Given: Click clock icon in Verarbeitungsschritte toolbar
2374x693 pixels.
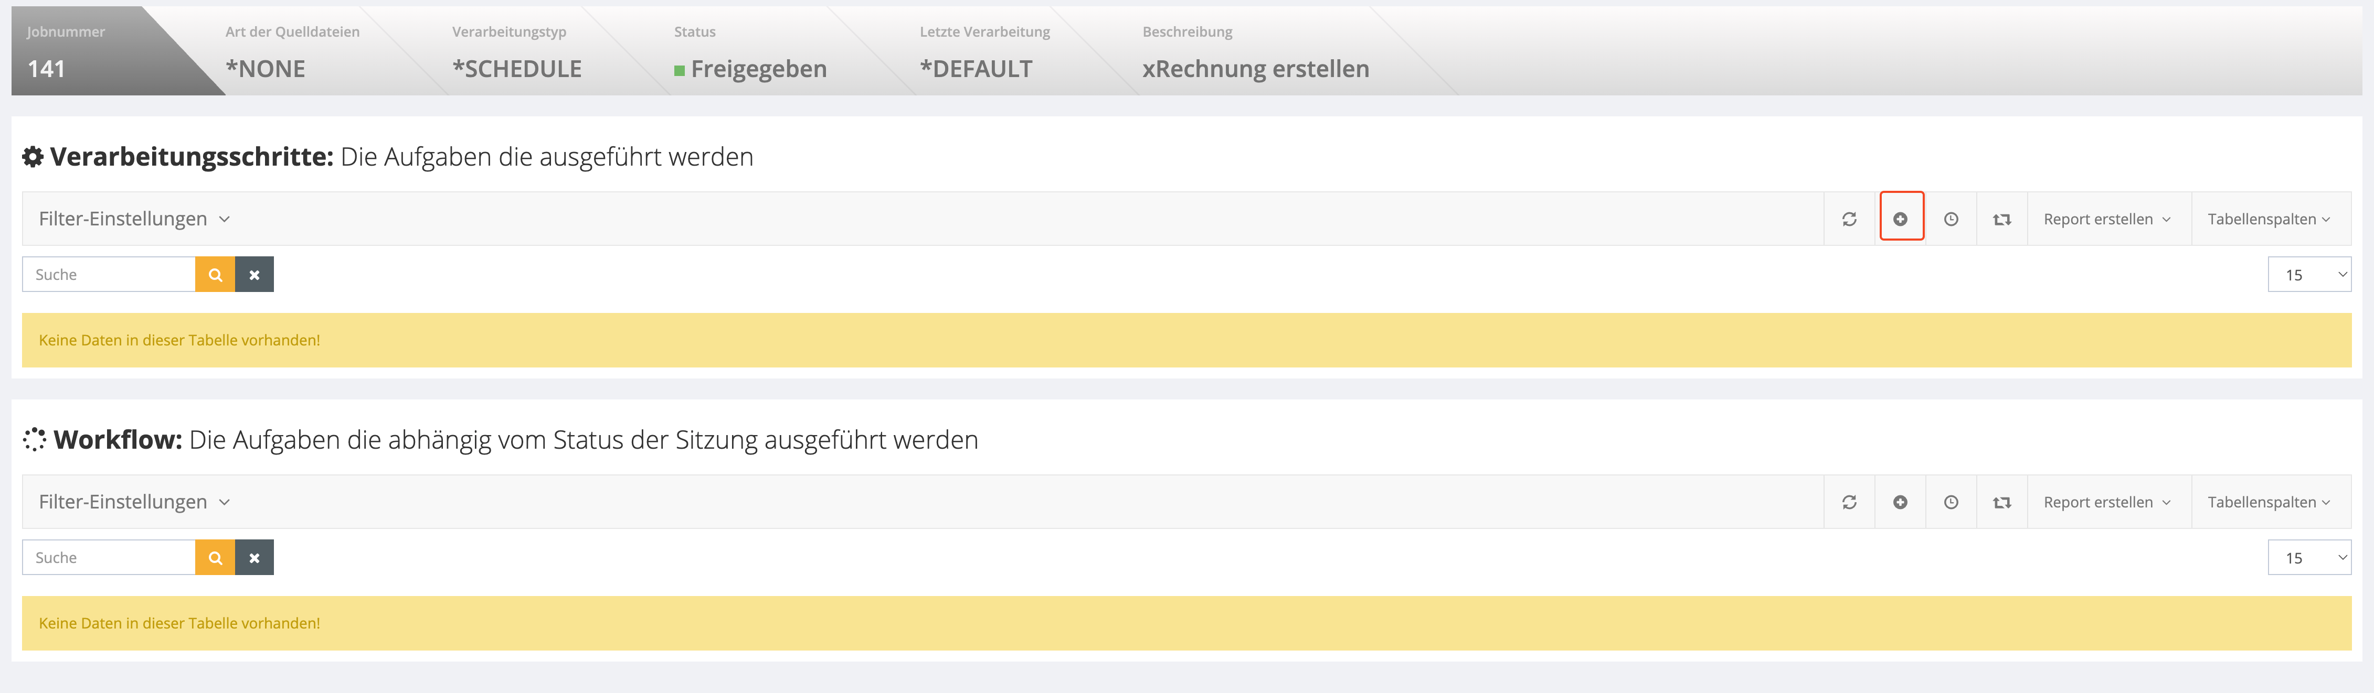Looking at the screenshot, I should pyautogui.click(x=1951, y=219).
